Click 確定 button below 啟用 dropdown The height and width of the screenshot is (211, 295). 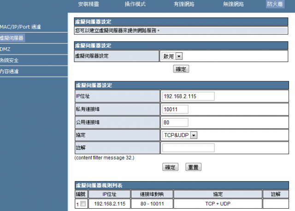[x=181, y=69]
